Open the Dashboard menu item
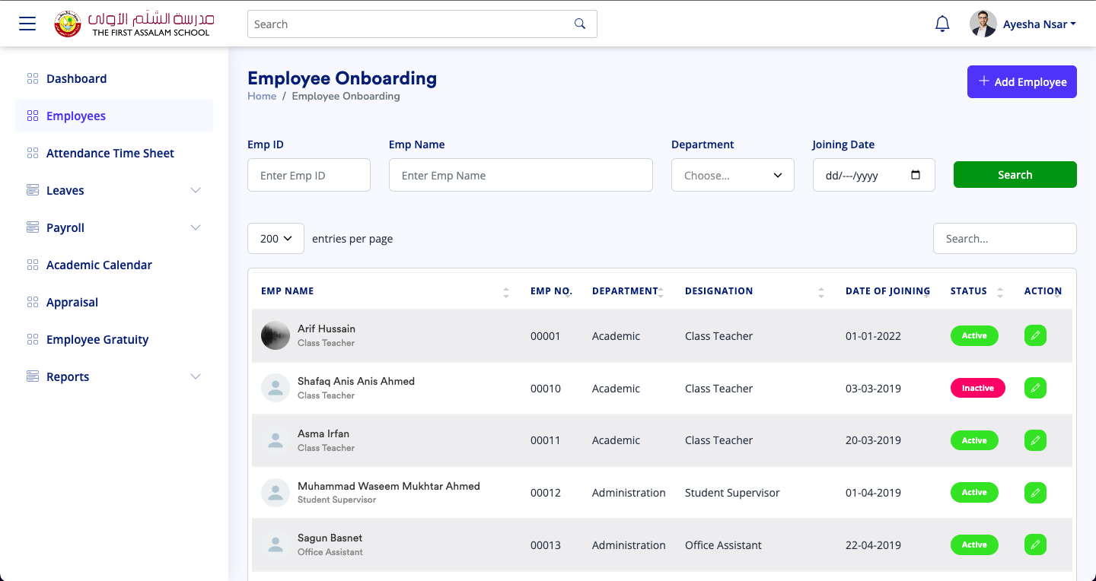This screenshot has height=581, width=1096. click(76, 78)
